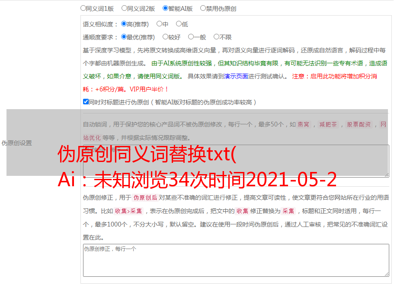The image size is (394, 285).
Task: Click the 通顺度要求 label
Action: (x=100, y=37)
